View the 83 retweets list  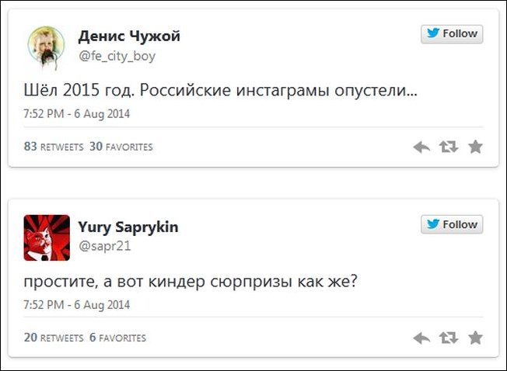[53, 147]
